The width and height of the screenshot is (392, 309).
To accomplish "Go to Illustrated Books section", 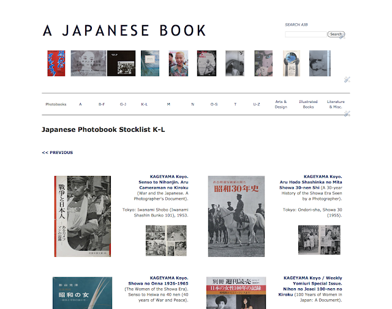I will click(308, 104).
